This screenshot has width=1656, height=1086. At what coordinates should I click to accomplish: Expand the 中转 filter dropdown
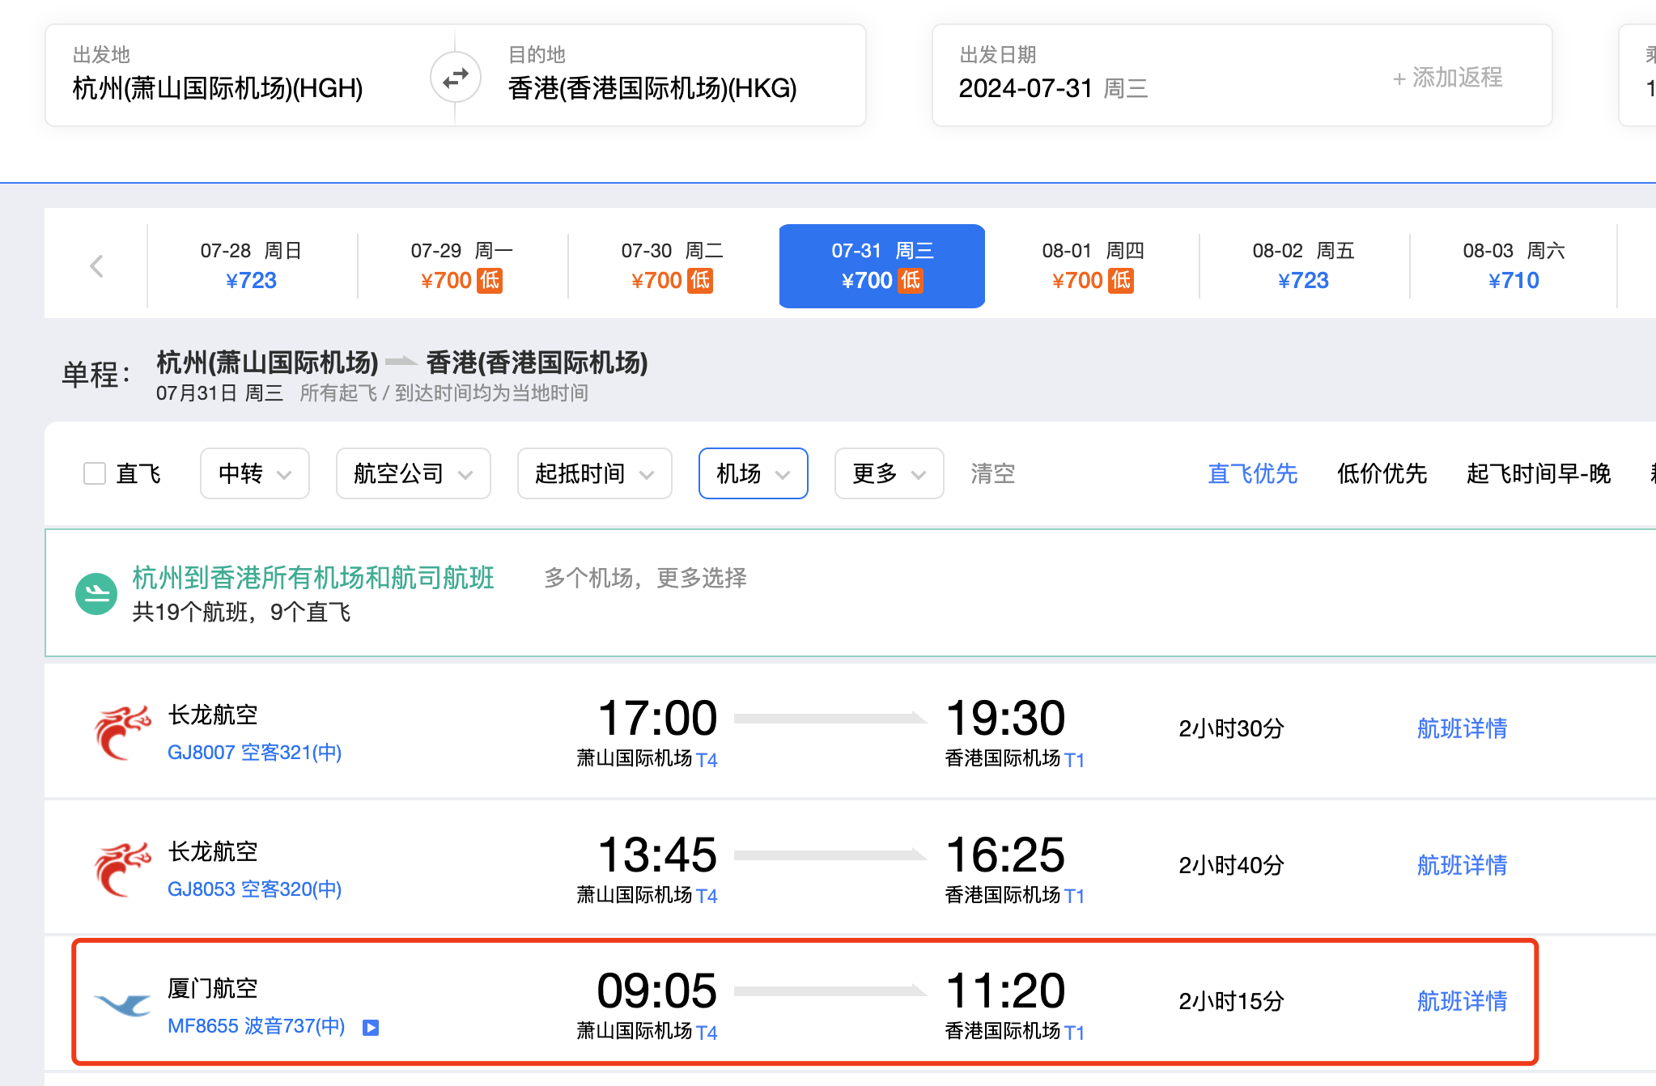point(255,473)
